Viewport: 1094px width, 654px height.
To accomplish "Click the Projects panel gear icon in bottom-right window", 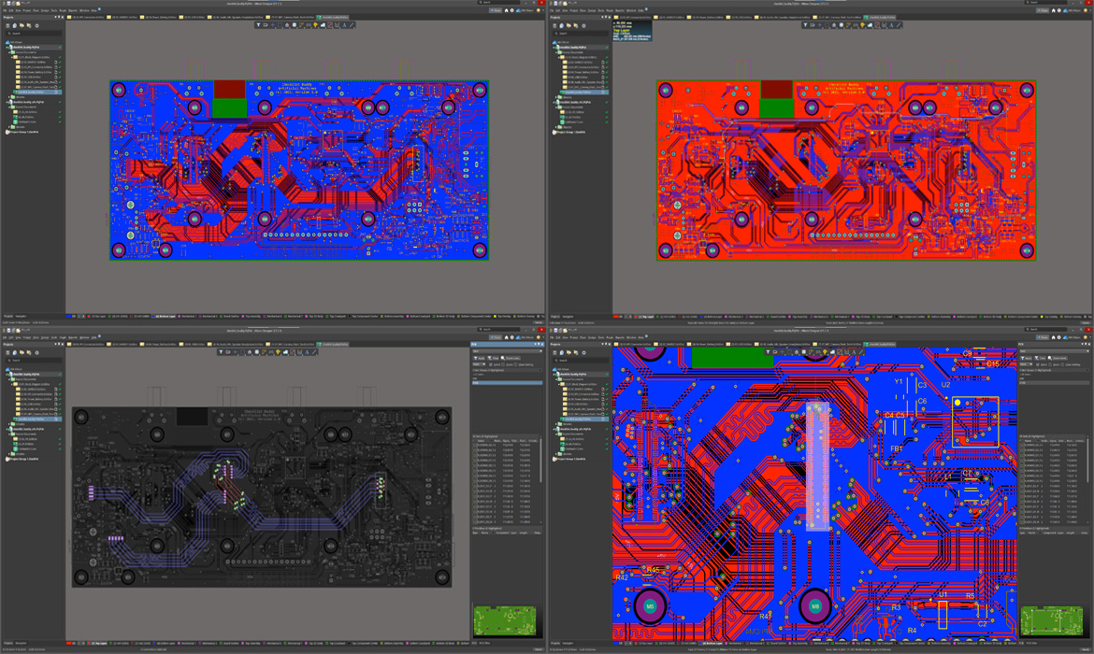I will coord(584,353).
